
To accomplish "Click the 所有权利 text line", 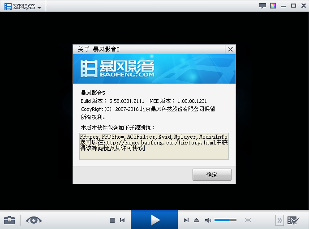I will point(93,117).
